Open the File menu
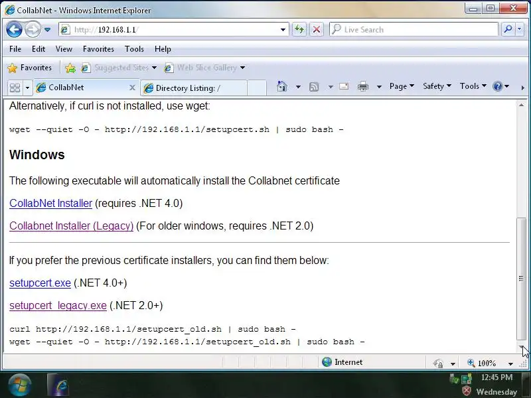 (x=15, y=49)
